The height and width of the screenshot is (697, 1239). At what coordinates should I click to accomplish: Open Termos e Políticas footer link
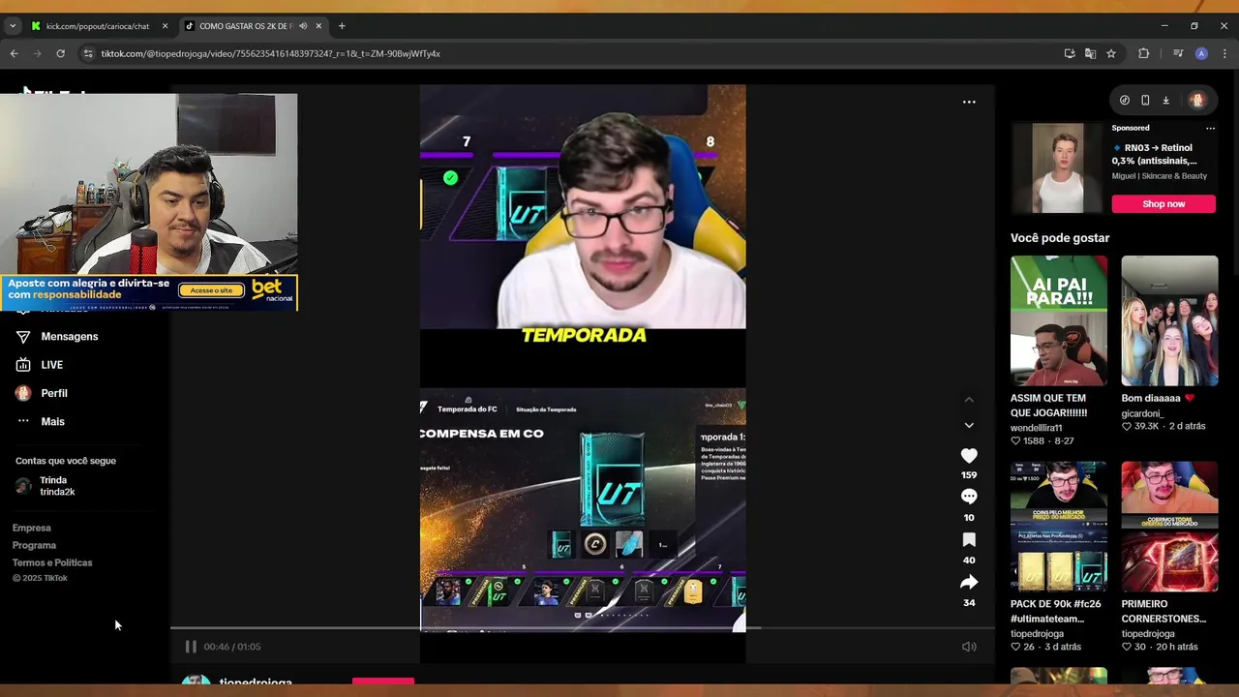52,562
